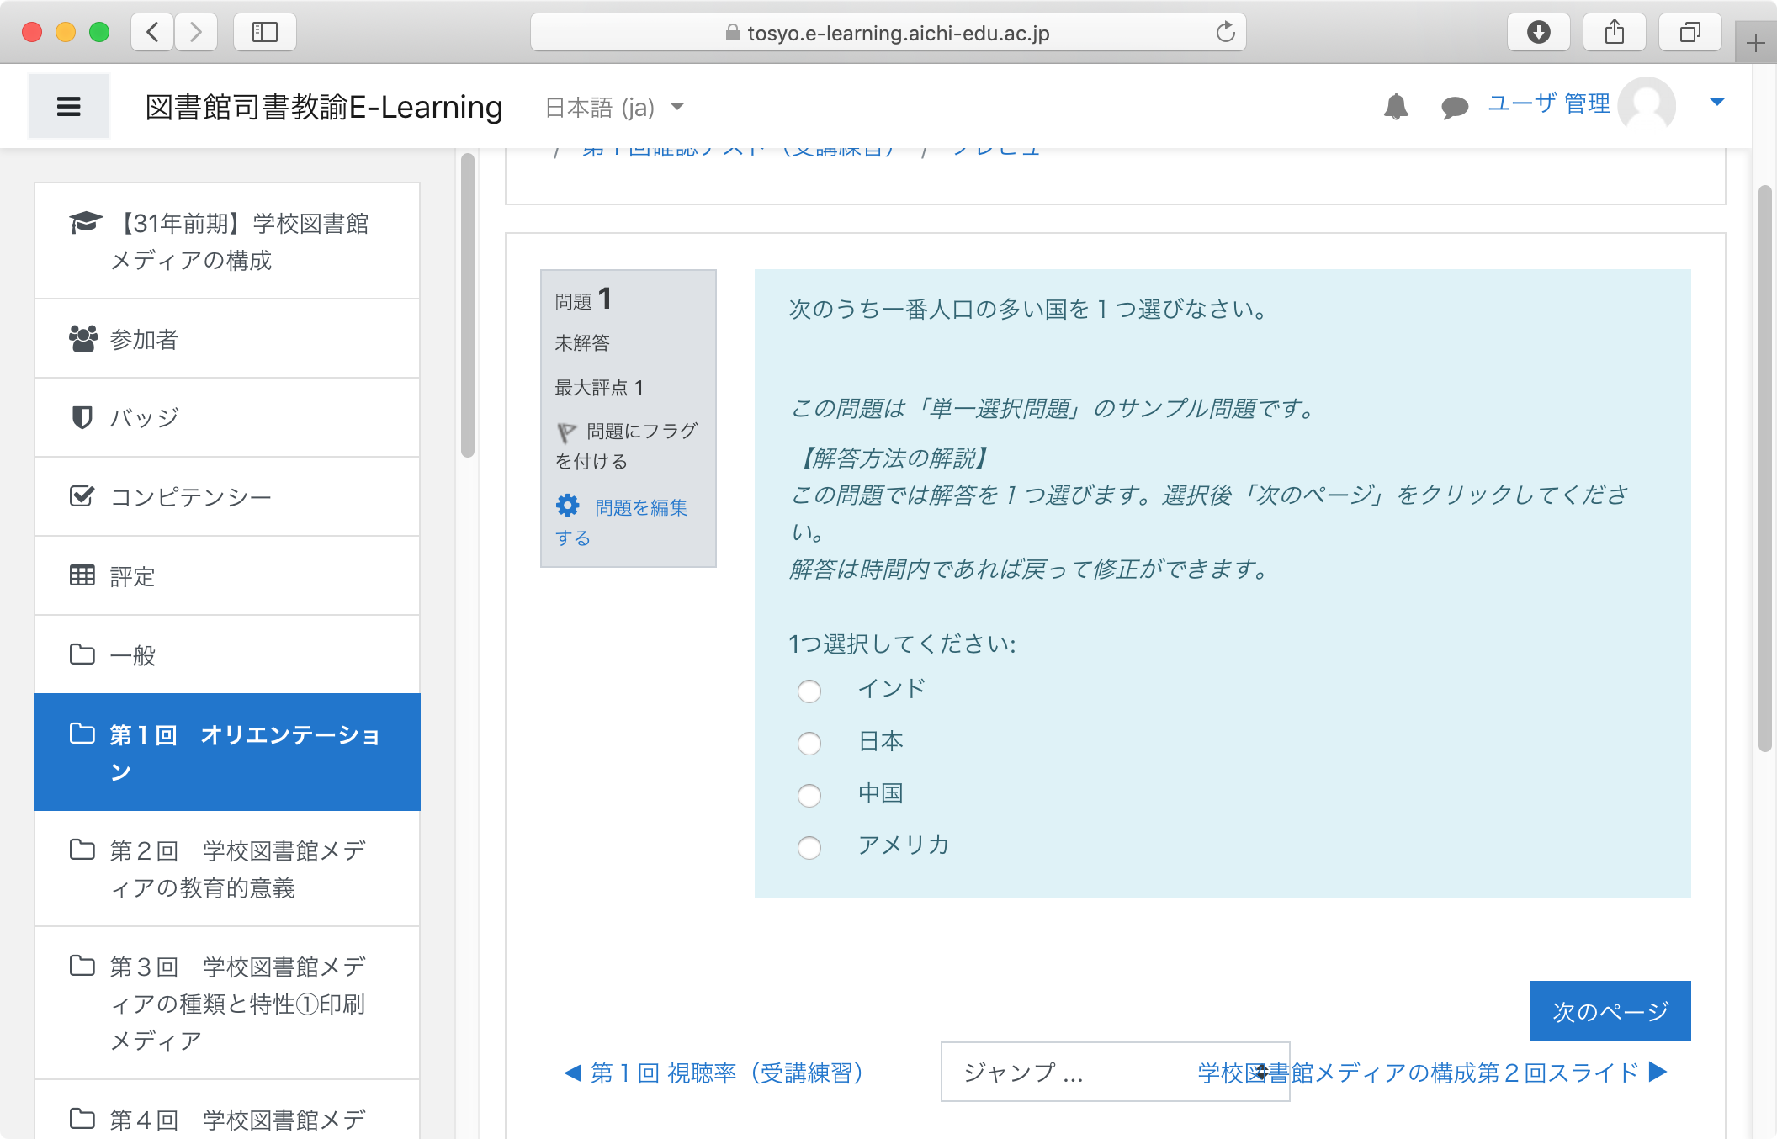Click the 最大評点 1 text
Screen dimensions: 1777x1139
599,388
